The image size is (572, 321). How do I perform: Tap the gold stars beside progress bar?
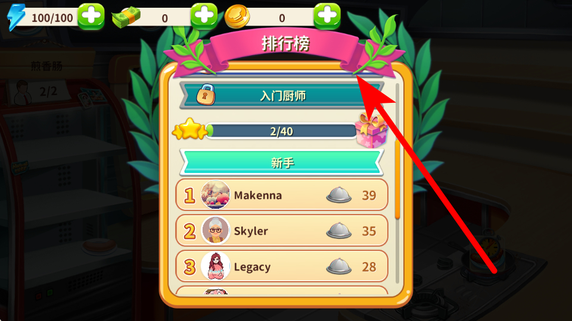point(189,129)
